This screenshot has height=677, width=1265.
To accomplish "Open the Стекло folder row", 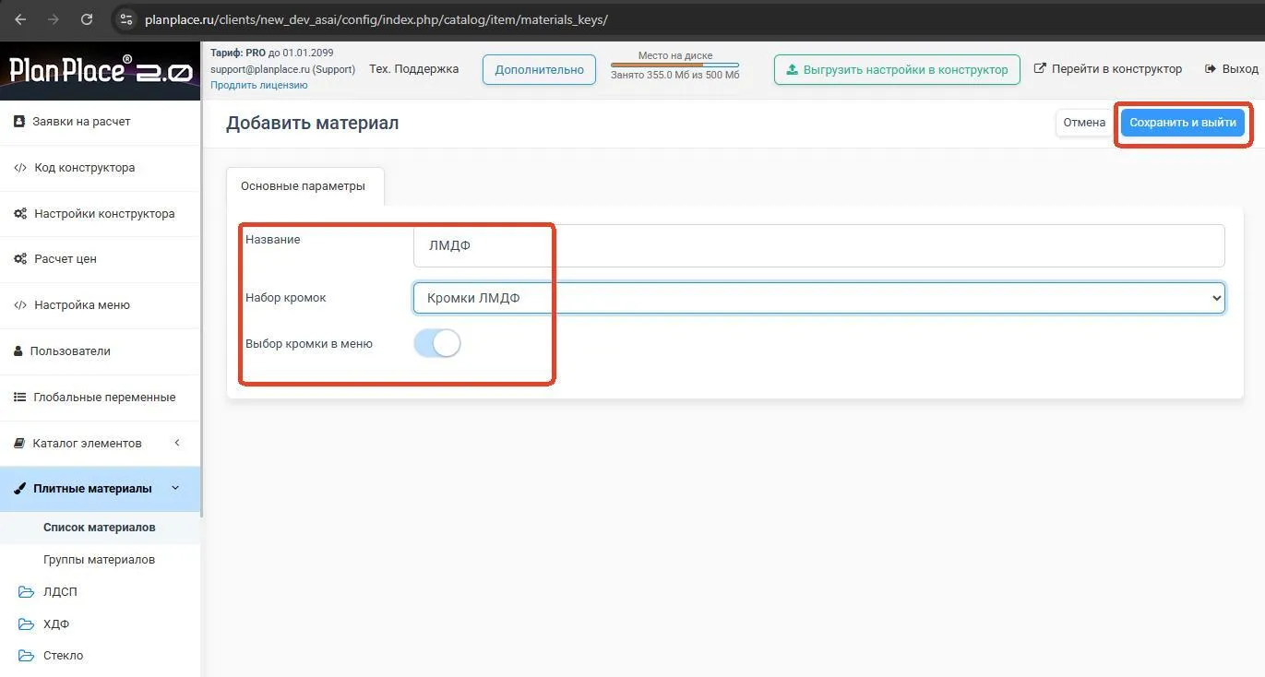I will click(100, 656).
